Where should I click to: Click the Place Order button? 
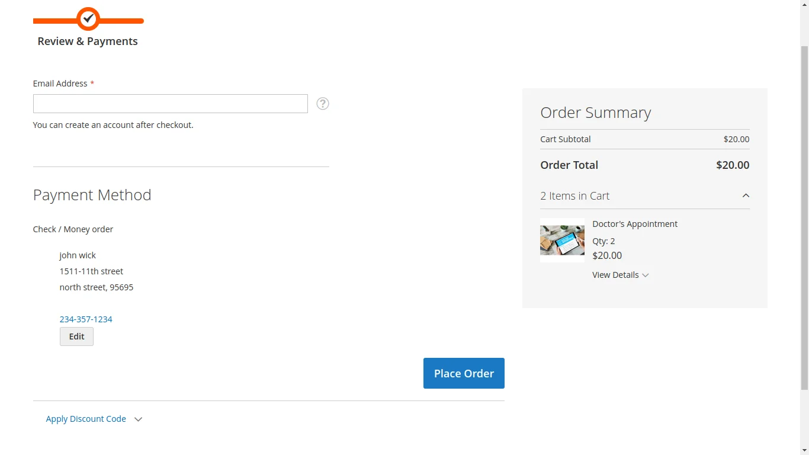coord(464,373)
